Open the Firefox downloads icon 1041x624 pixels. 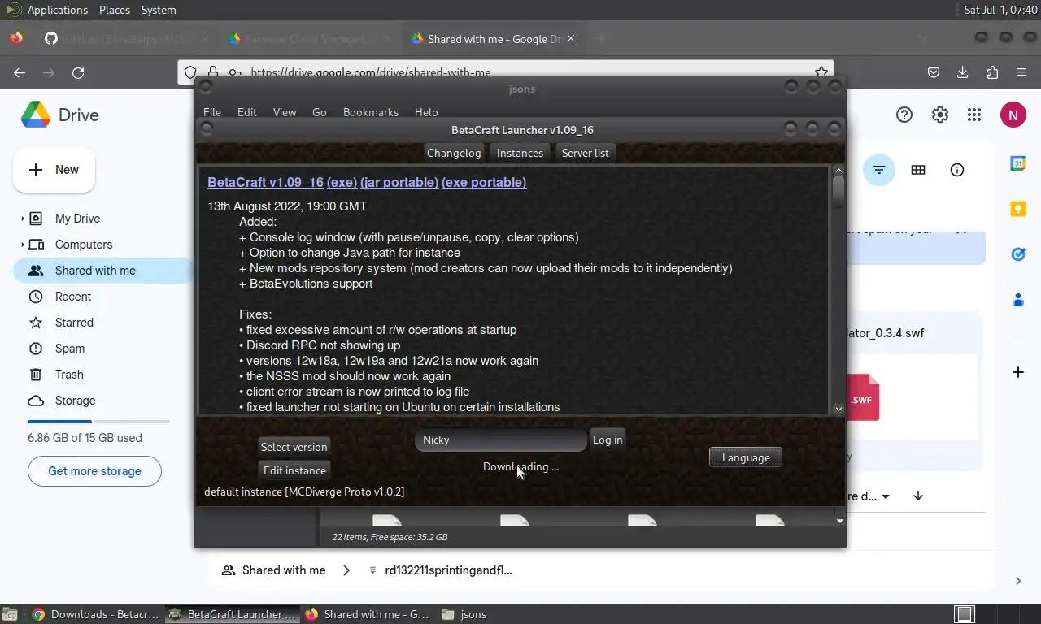[963, 72]
